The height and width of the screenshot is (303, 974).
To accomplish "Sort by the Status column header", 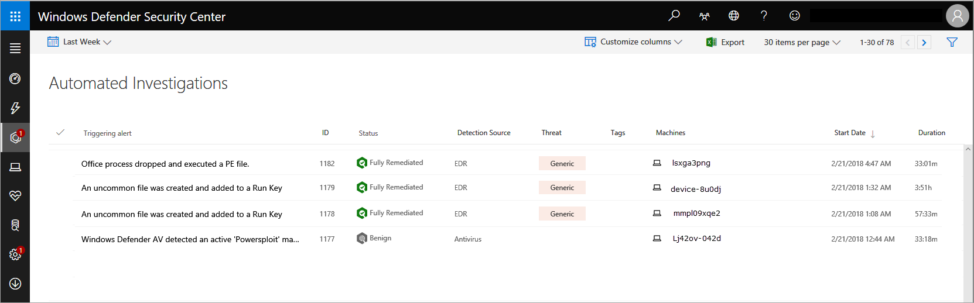I will pyautogui.click(x=368, y=133).
